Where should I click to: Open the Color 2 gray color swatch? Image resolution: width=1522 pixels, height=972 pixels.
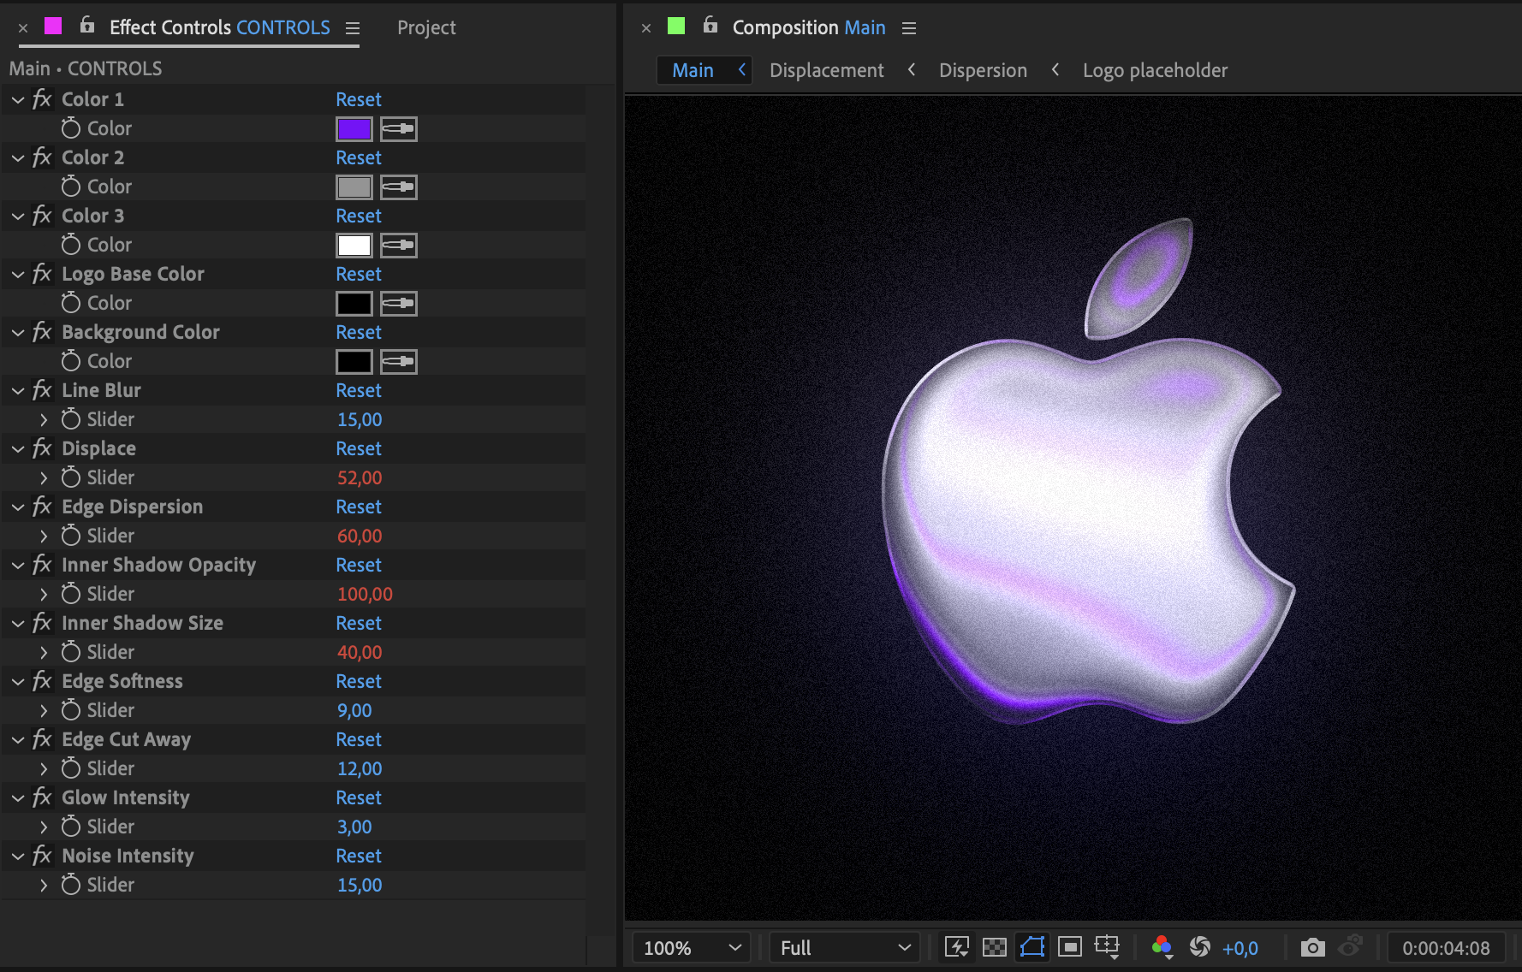(x=354, y=187)
